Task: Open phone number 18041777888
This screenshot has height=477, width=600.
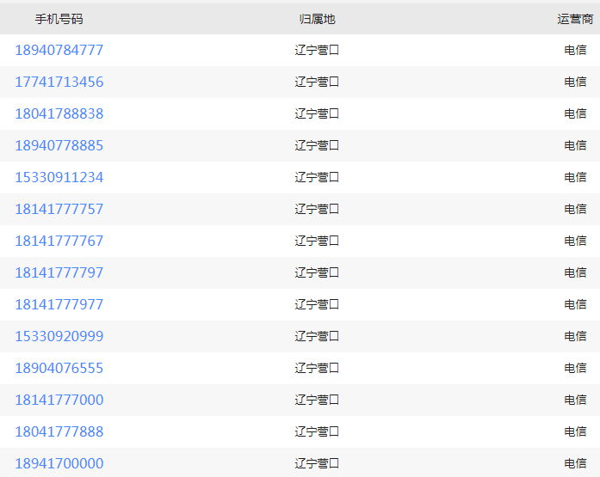Action: click(59, 431)
